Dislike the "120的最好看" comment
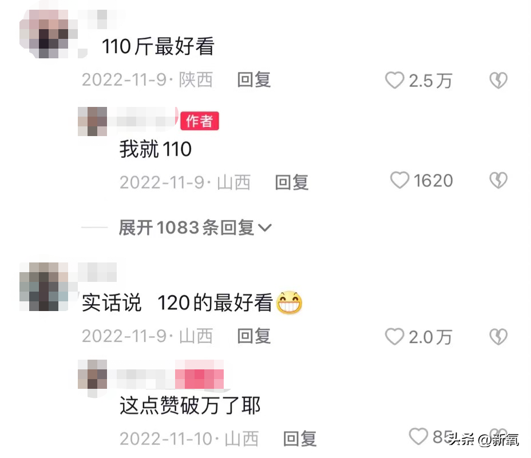 click(x=498, y=336)
